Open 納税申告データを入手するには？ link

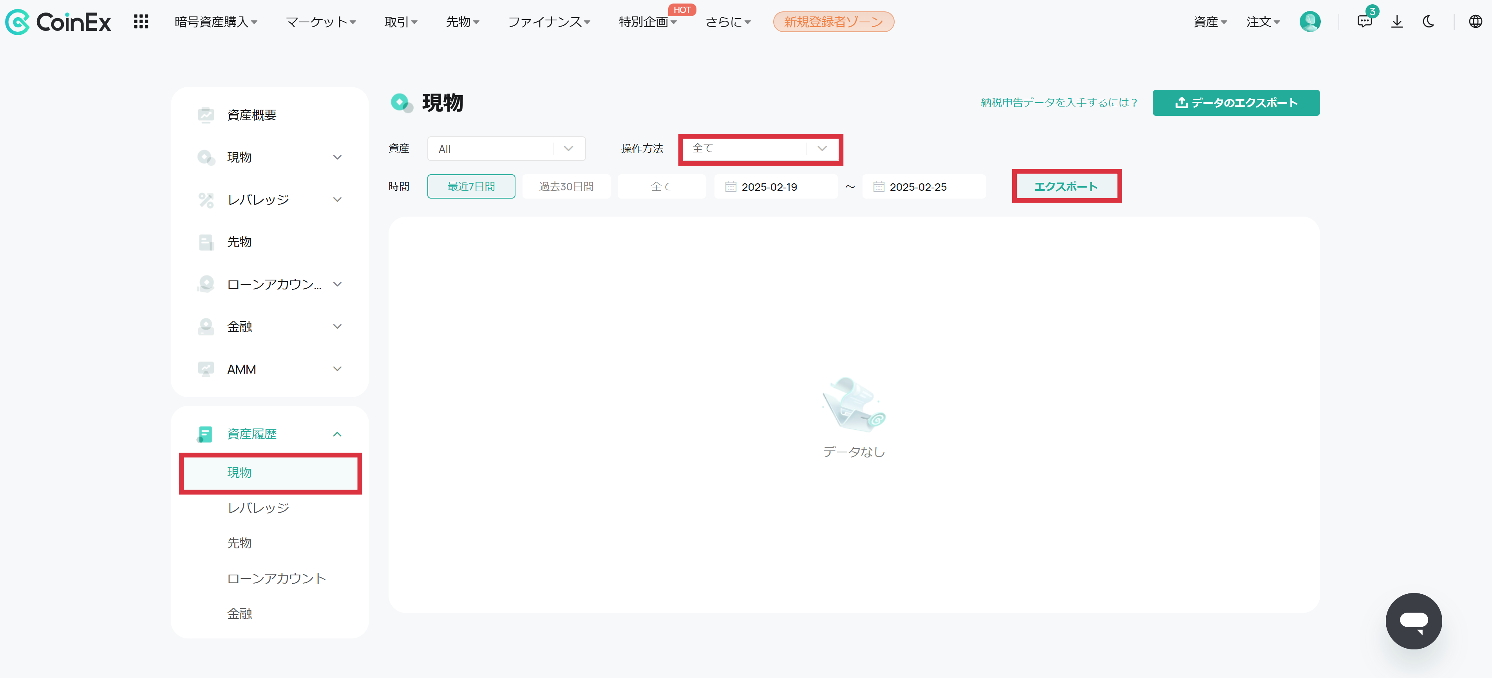tap(1059, 103)
